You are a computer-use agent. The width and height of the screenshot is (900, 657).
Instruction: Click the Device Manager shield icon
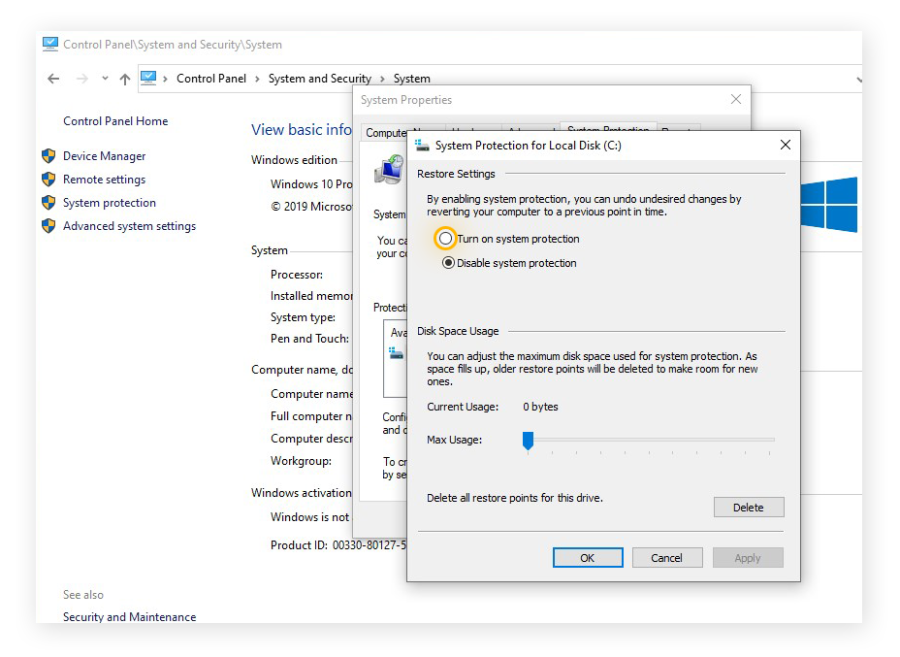click(x=48, y=155)
